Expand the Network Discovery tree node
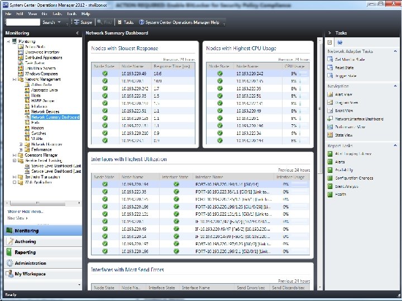This screenshot has width=402, height=301. [21, 144]
